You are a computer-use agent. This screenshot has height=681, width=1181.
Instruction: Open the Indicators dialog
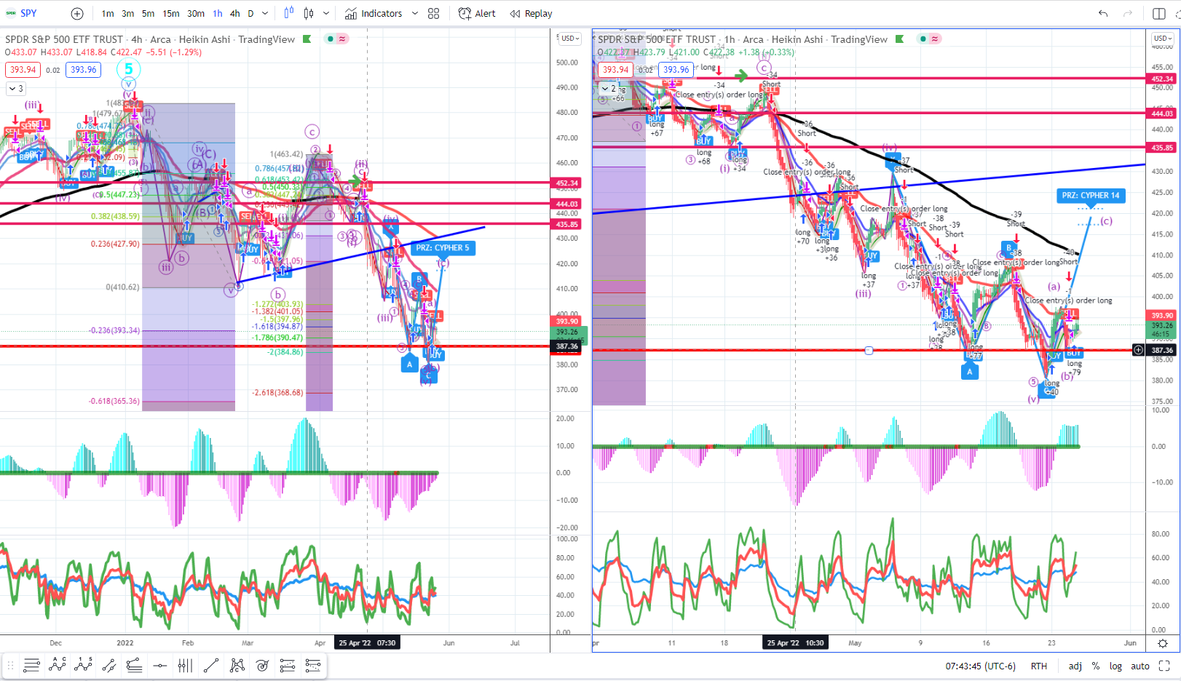[374, 13]
